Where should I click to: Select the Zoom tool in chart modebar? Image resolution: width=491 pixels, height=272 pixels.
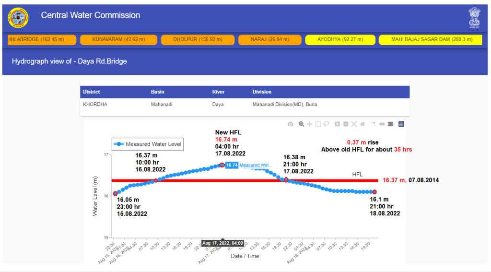302,124
